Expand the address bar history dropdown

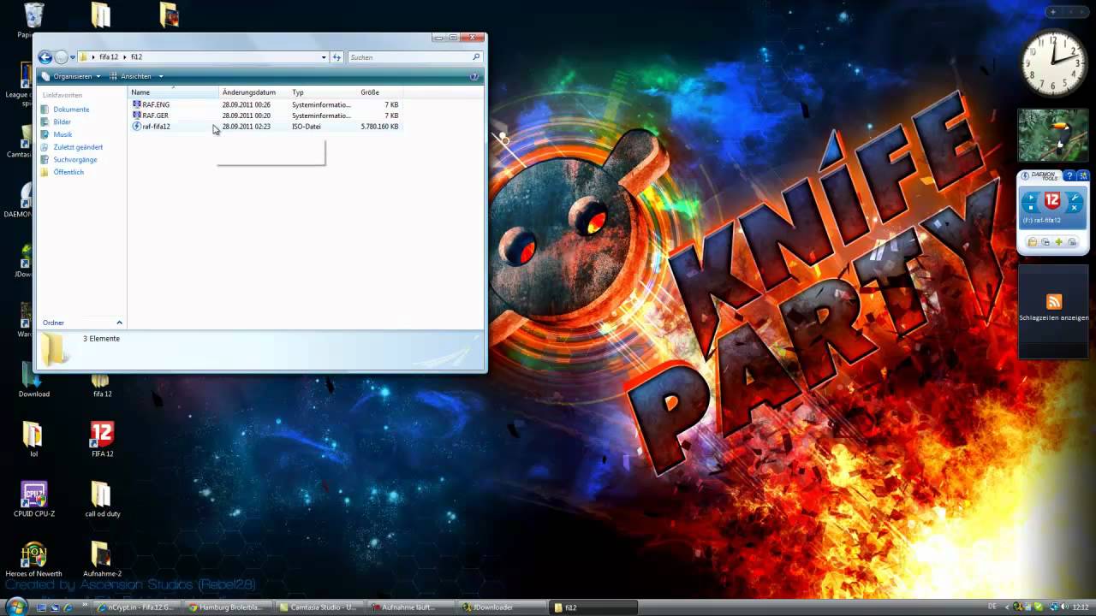(324, 57)
